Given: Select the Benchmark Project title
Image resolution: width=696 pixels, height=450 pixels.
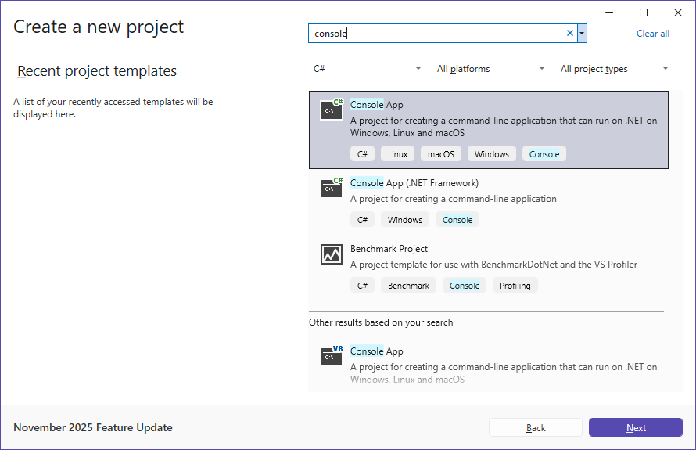Looking at the screenshot, I should pos(389,249).
